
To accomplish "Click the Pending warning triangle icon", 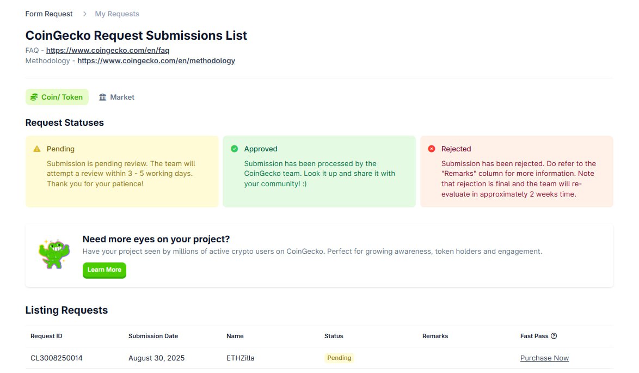I will [x=36, y=149].
